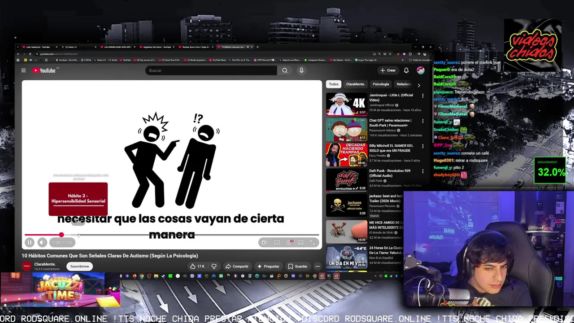The image size is (574, 323).
Task: Open options for Jamiroquai Little L video
Action: (422, 96)
